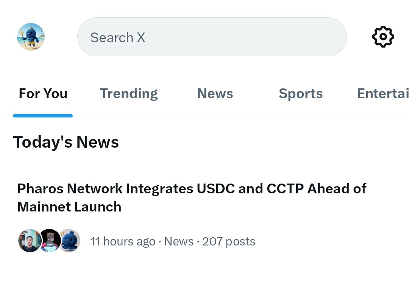Open the profile avatar in the top-left

point(31,37)
